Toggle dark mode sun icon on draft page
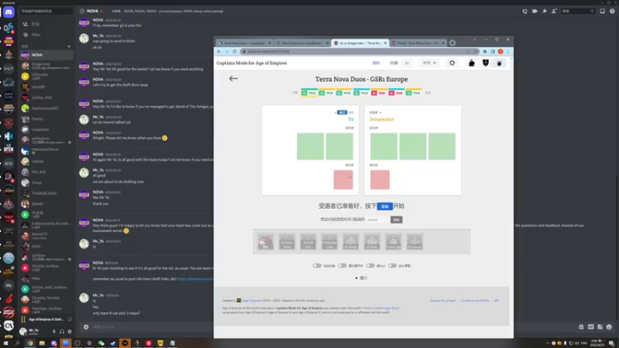Image resolution: width=619 pixels, height=348 pixels. pos(452,63)
